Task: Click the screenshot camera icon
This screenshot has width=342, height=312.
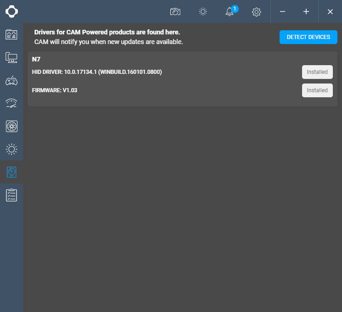Action: pyautogui.click(x=175, y=11)
